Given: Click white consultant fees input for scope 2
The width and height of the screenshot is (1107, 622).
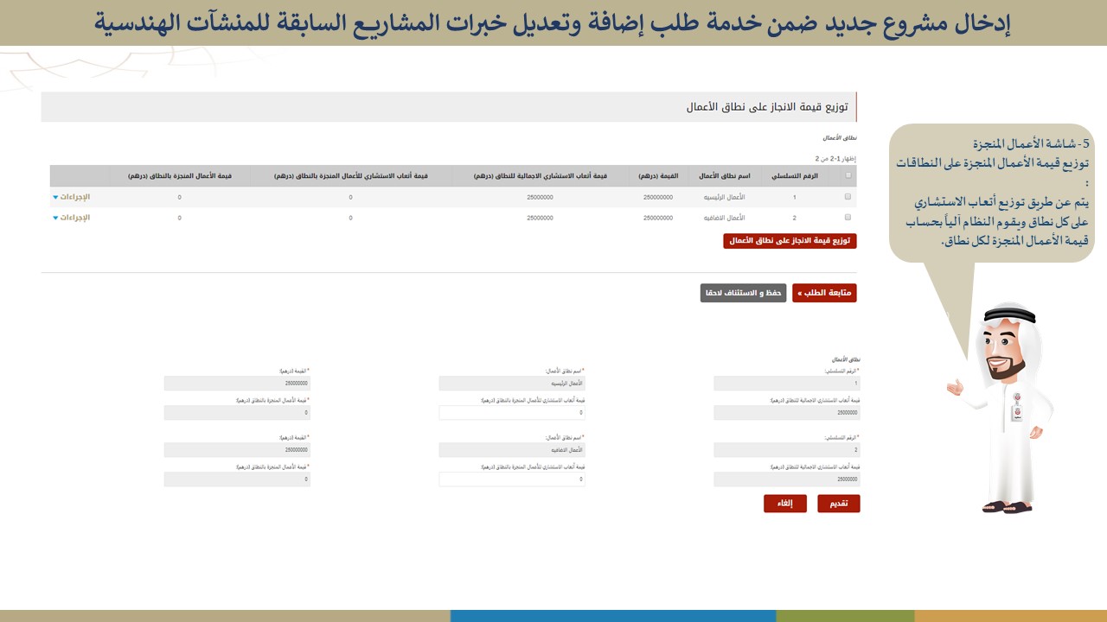Looking at the screenshot, I should (x=511, y=479).
